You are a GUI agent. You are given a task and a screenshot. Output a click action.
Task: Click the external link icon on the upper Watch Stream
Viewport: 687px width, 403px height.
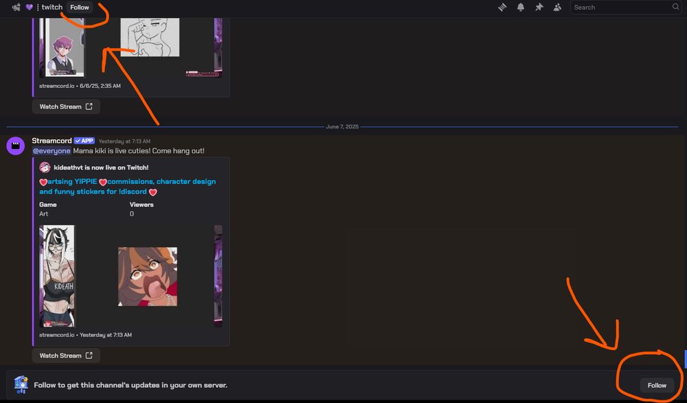(x=89, y=106)
